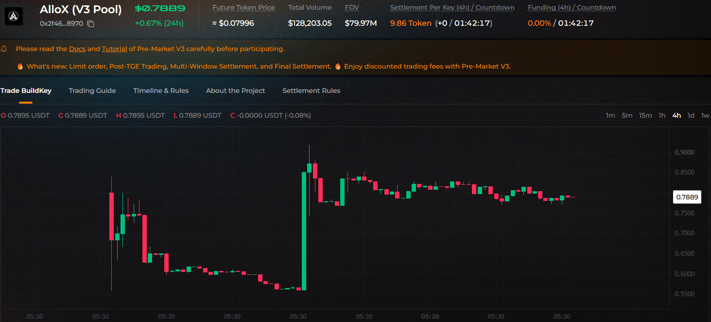Screen dimensions: 711x322
Task: Click the 0.7889 price tag on axis
Action: [x=687, y=197]
